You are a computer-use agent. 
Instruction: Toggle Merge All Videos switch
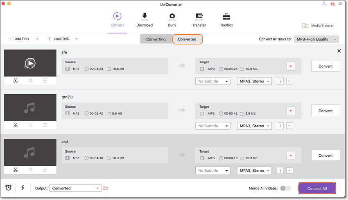pos(285,188)
